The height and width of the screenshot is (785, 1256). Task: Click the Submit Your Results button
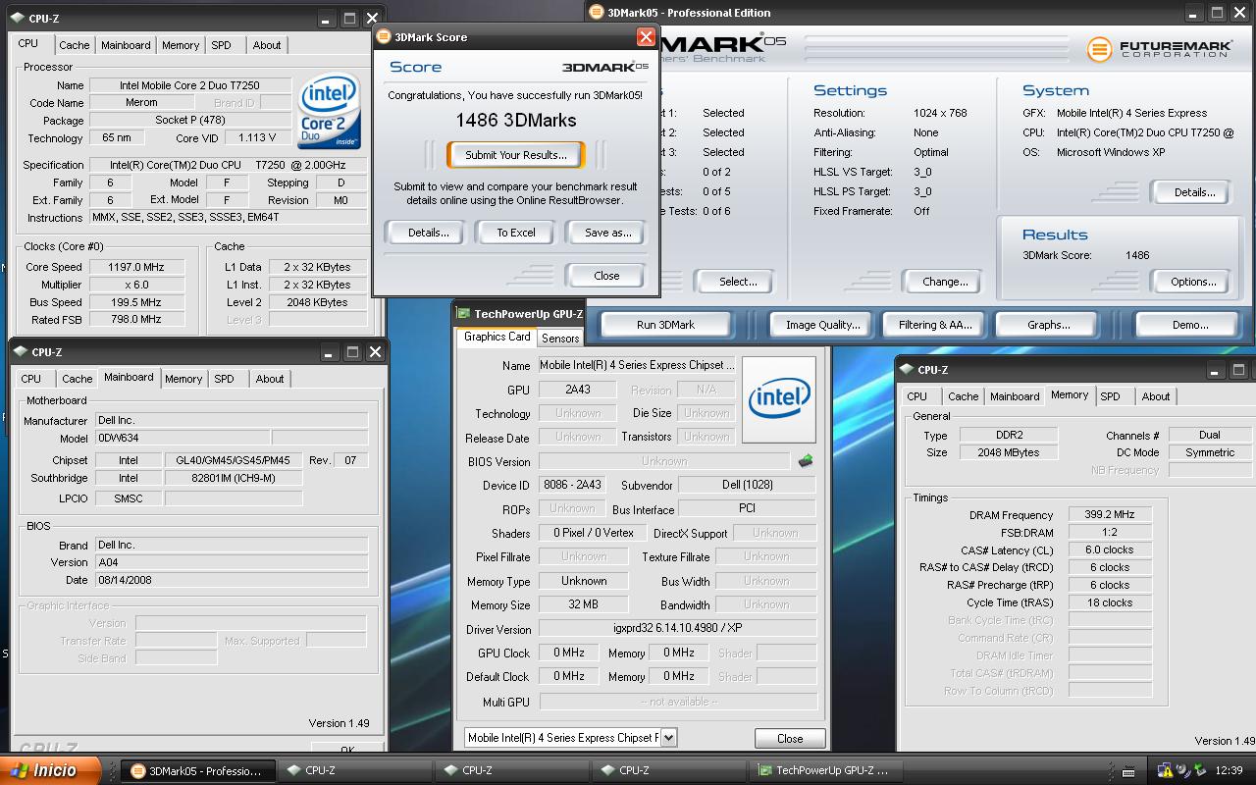(515, 155)
